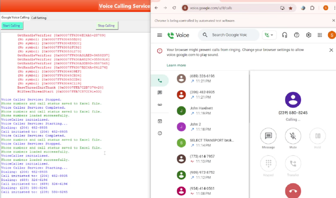Viewport: 336px width, 198px height.
Task: Click the last log line 'Call initiated to: (239) 580-8245'
Action: (34, 192)
